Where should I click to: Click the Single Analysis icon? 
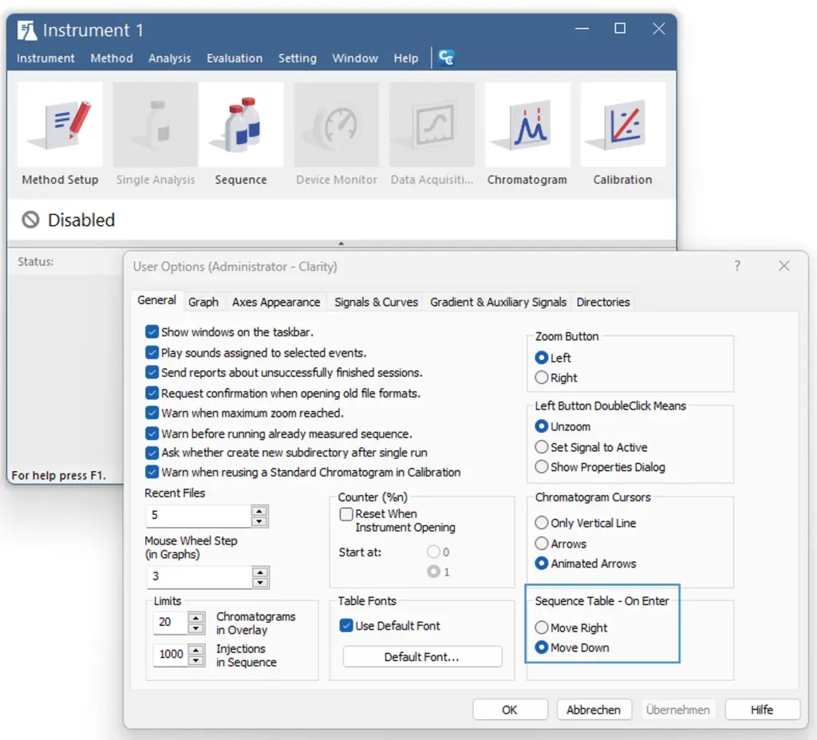click(x=156, y=125)
